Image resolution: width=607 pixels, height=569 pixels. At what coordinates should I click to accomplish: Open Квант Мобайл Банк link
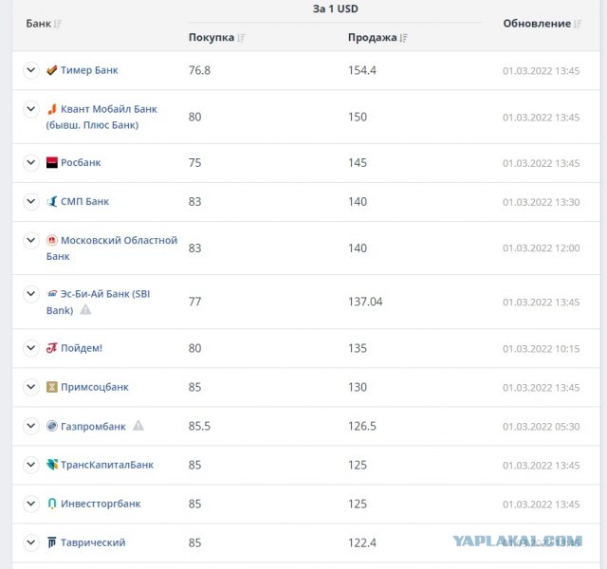point(101,117)
